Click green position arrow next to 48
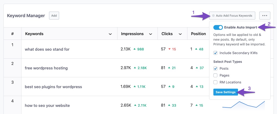 coord(196,49)
